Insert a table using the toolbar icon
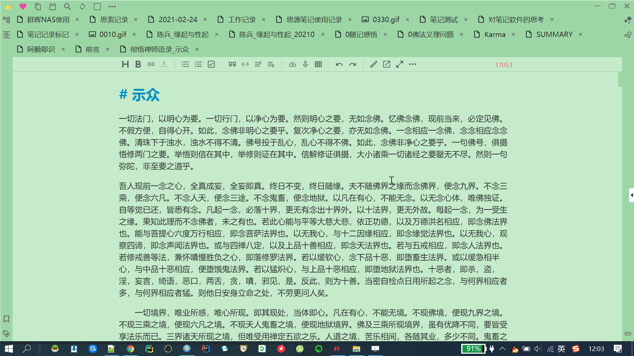 point(318,64)
